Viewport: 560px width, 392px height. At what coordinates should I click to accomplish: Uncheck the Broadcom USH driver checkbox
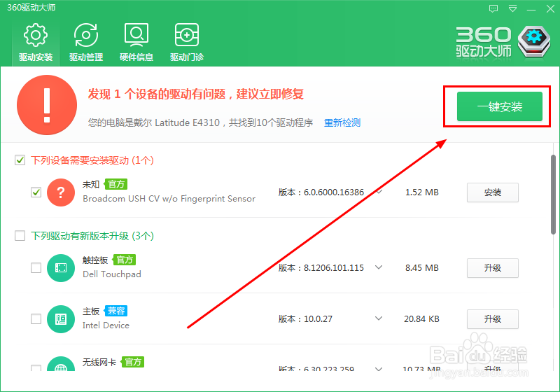tap(36, 192)
